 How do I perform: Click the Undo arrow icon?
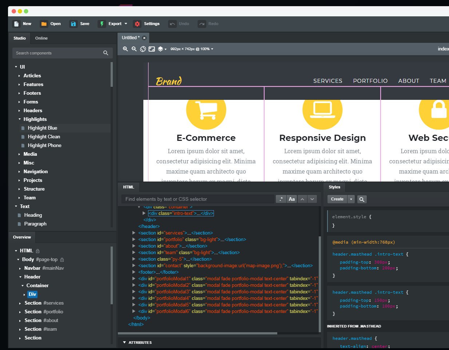tap(172, 24)
